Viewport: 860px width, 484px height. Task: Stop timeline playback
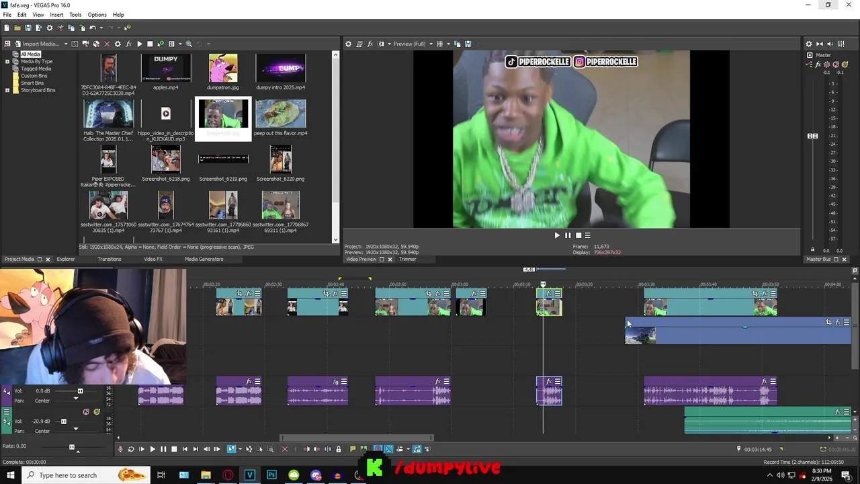click(174, 449)
